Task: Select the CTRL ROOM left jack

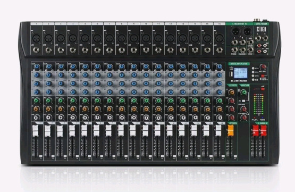Action: pyautogui.click(x=258, y=38)
